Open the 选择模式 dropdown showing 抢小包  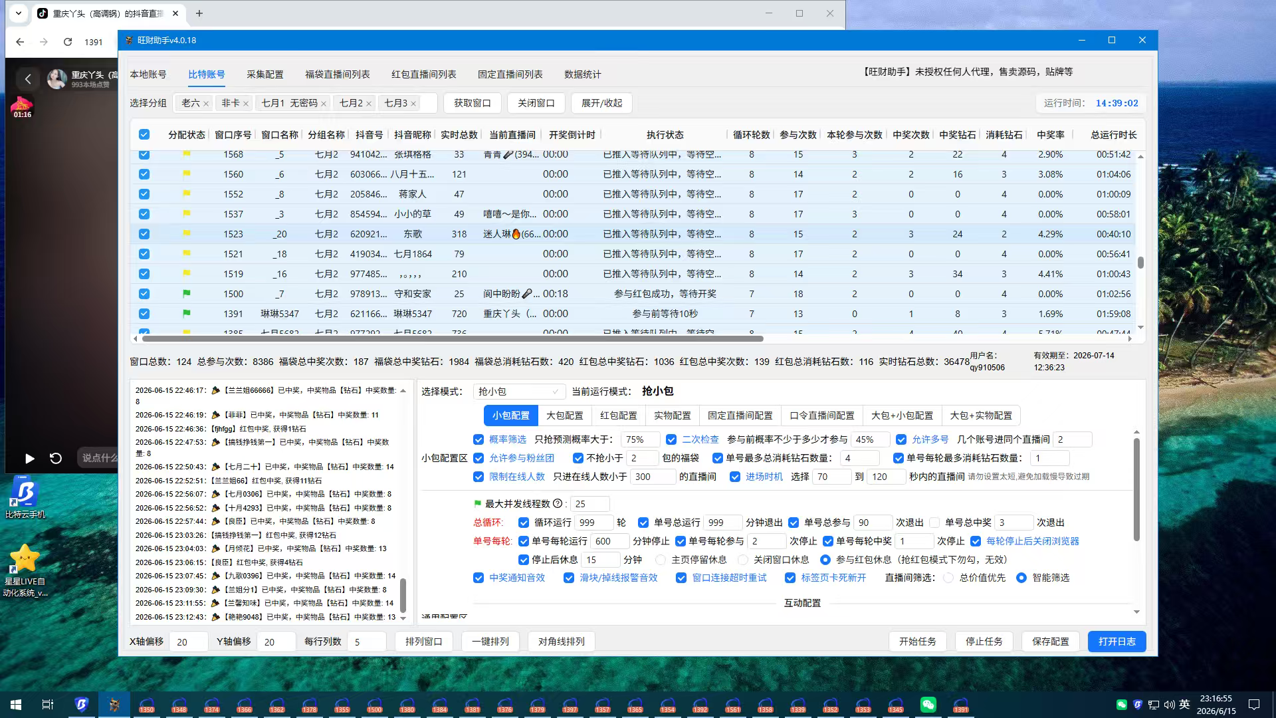(x=519, y=392)
